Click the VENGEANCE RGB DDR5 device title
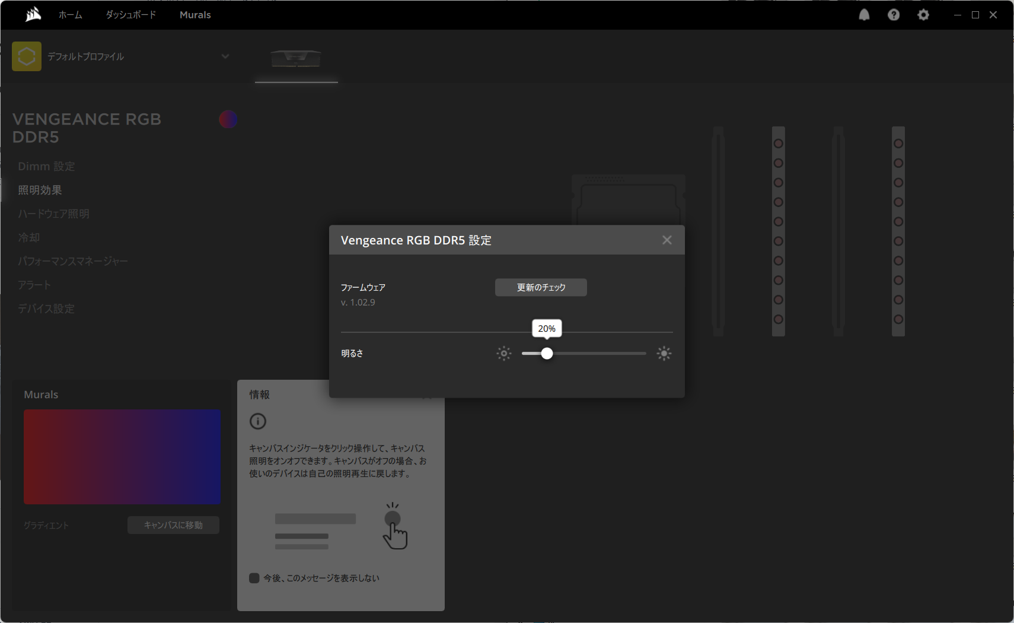The height and width of the screenshot is (623, 1014). tap(87, 128)
